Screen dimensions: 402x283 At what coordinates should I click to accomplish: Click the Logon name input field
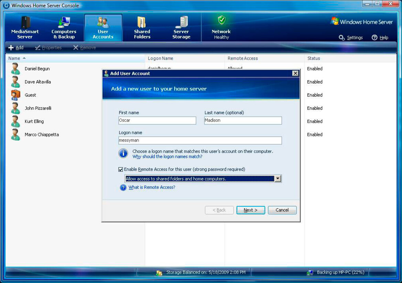click(x=200, y=140)
